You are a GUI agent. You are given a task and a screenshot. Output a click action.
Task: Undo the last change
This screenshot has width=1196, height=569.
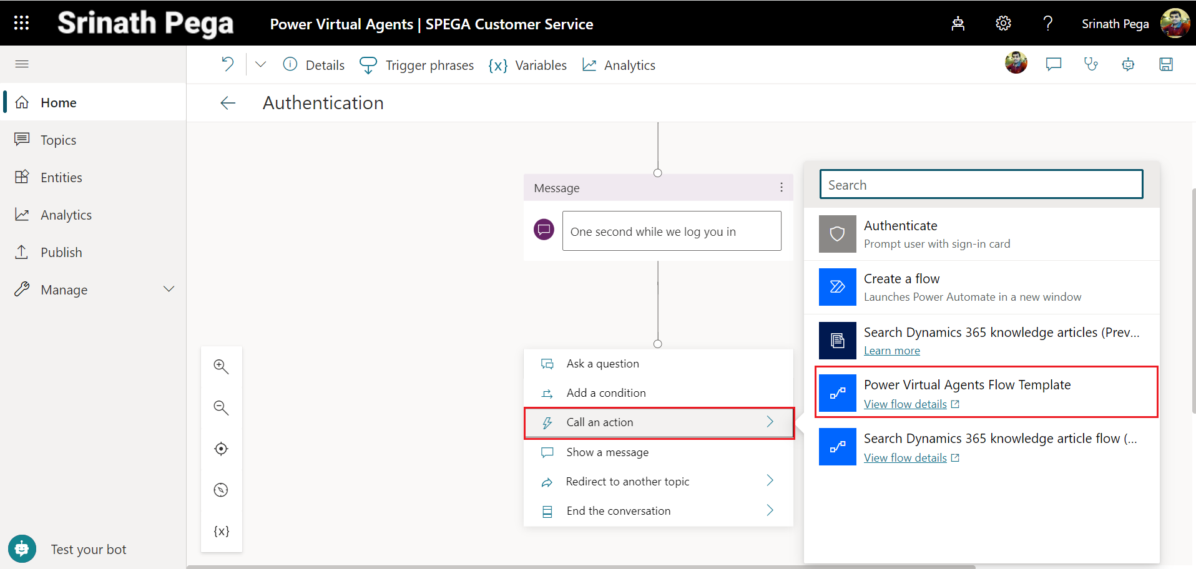pyautogui.click(x=227, y=64)
